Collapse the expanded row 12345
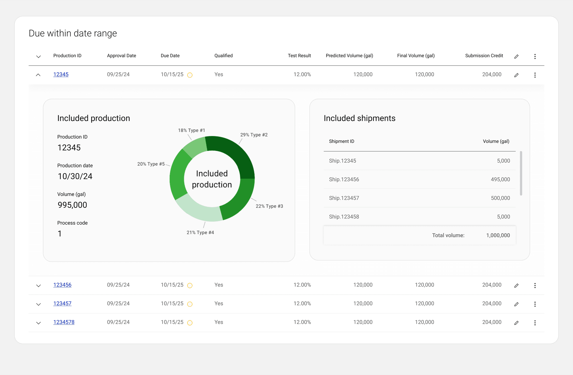 [x=38, y=75]
